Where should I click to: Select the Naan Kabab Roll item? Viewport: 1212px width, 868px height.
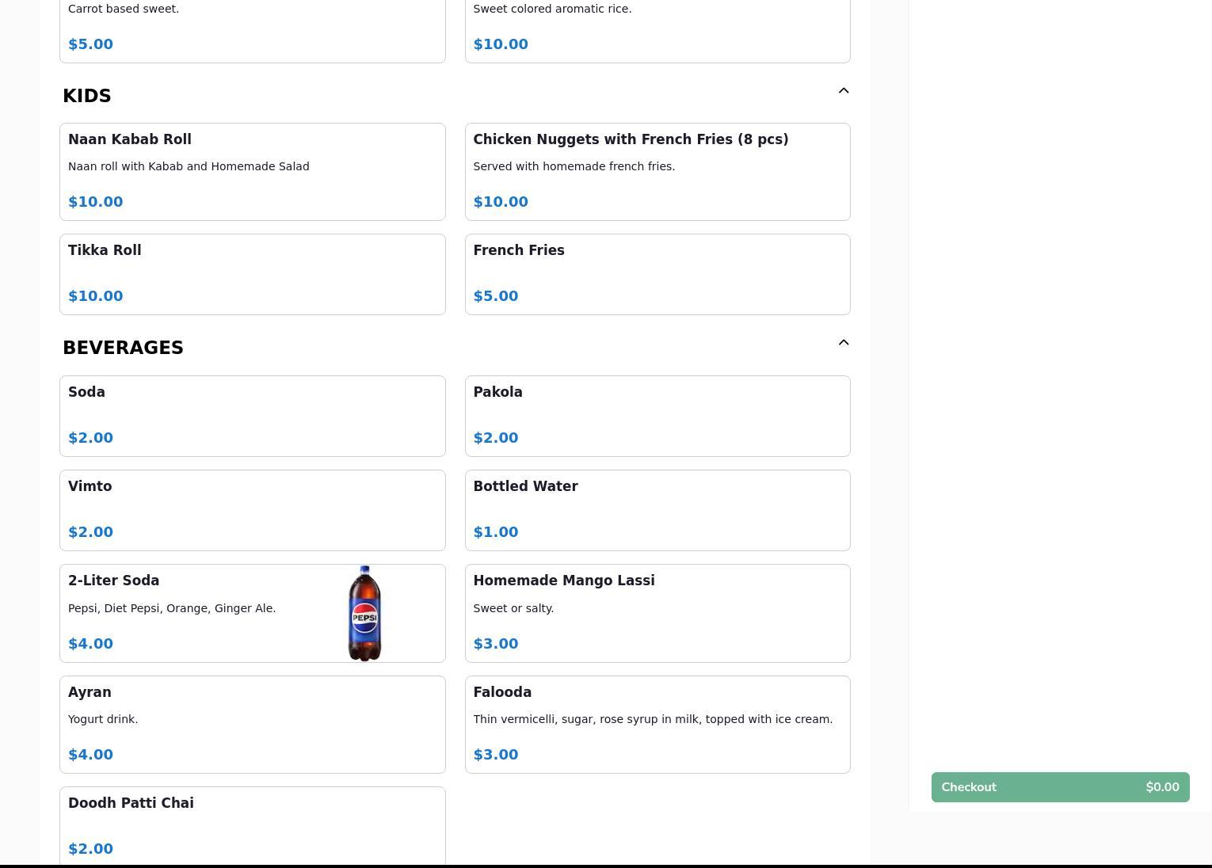252,171
